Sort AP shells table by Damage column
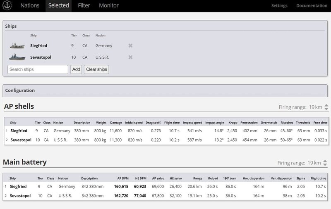331x209 pixels. point(116,123)
